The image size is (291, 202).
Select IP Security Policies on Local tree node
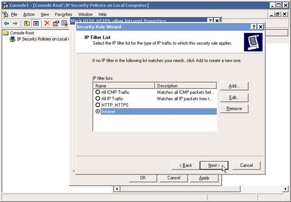pos(43,39)
